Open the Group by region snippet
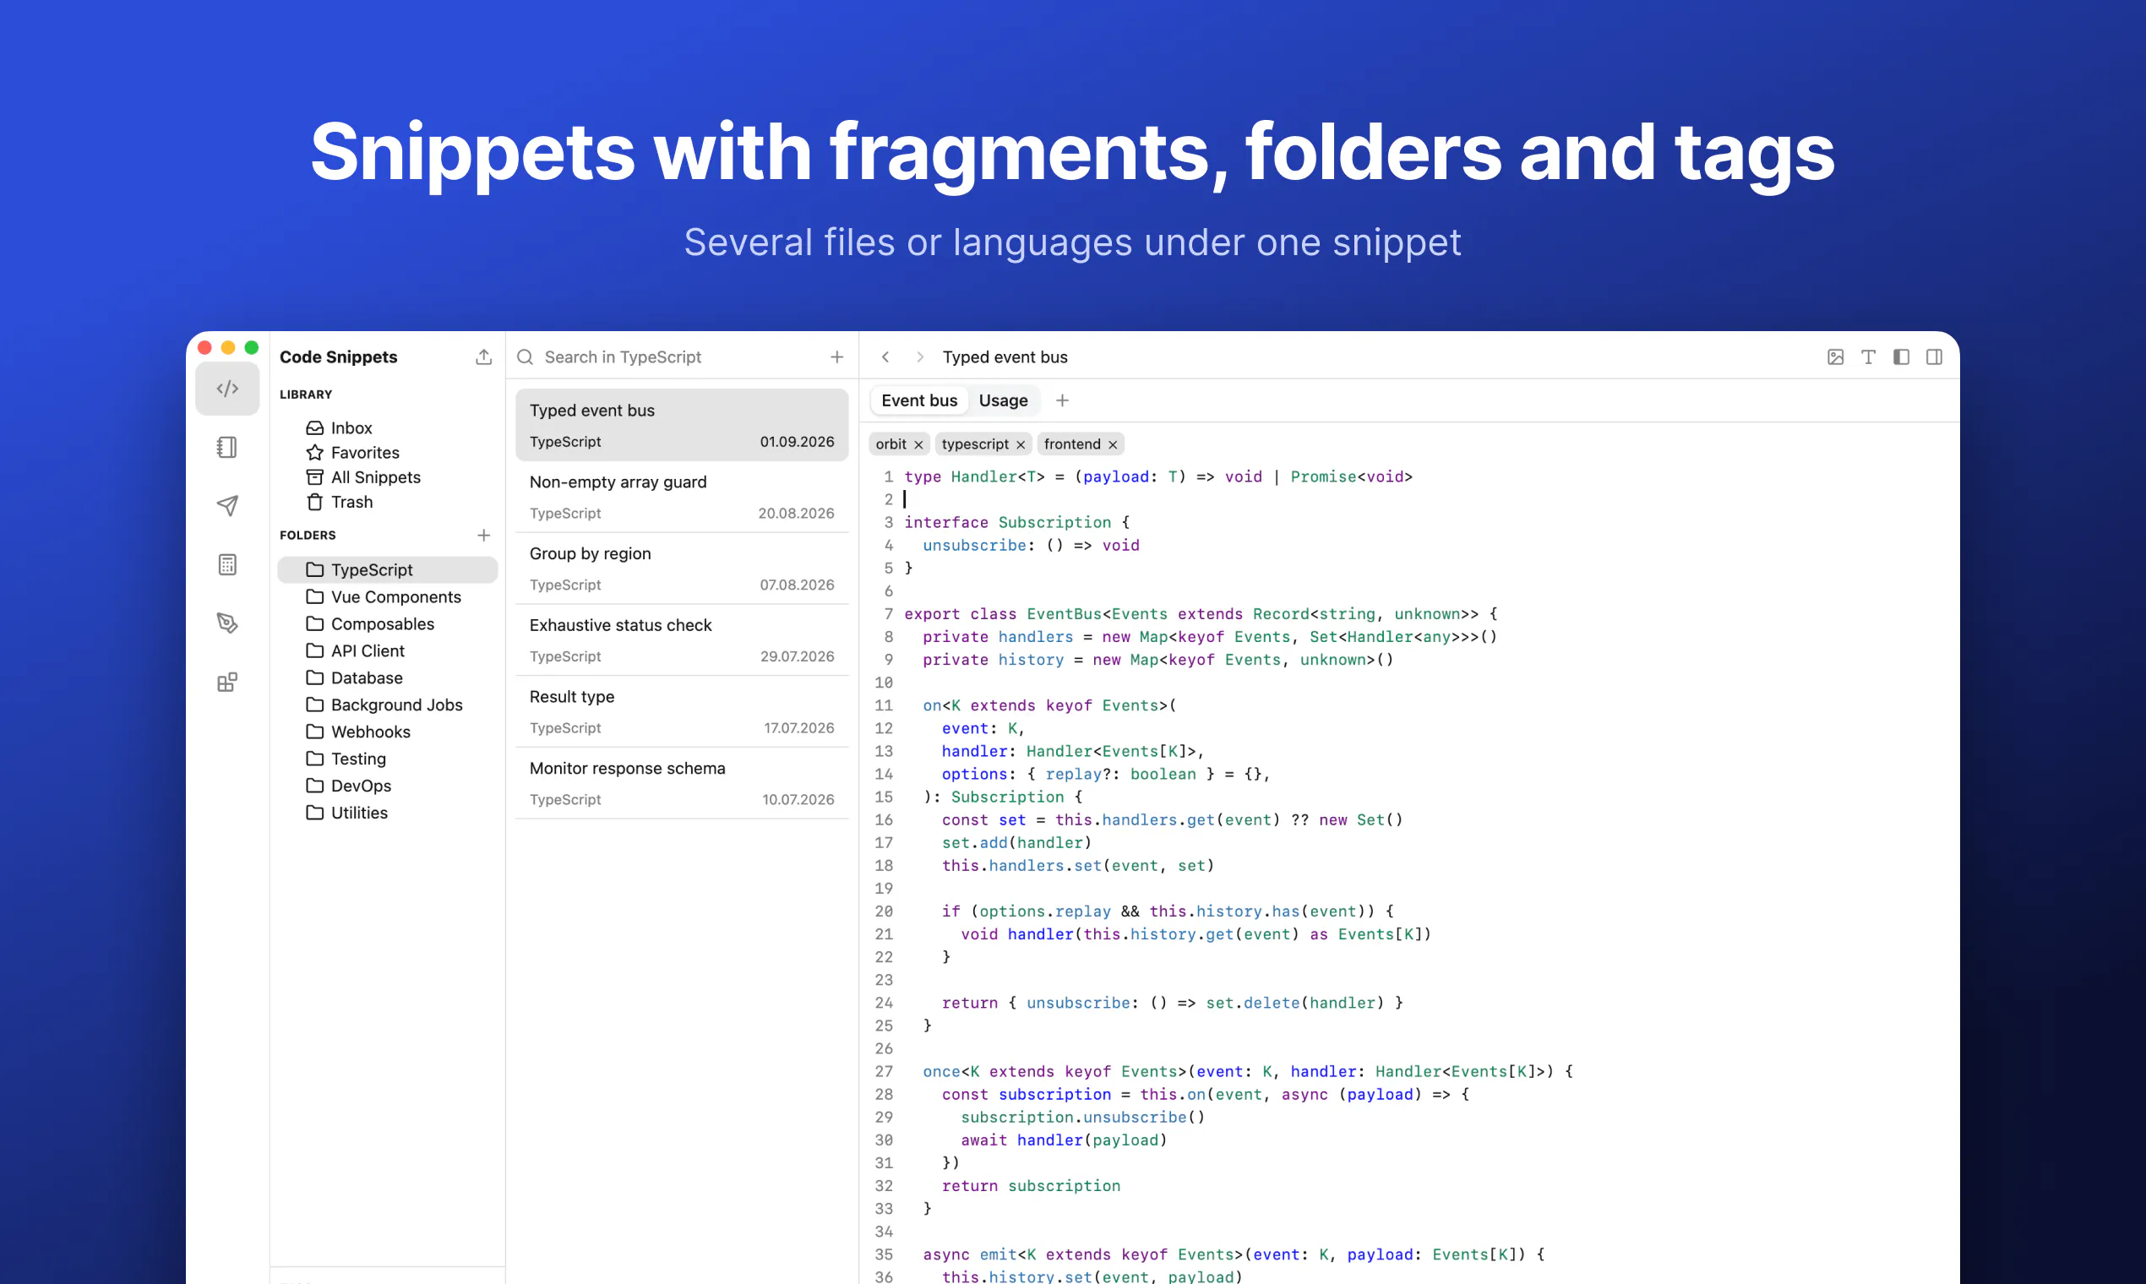 point(682,569)
